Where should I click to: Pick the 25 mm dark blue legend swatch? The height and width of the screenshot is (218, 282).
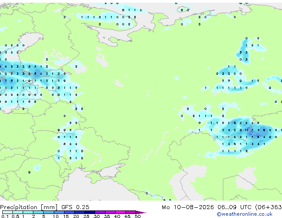click(x=89, y=212)
